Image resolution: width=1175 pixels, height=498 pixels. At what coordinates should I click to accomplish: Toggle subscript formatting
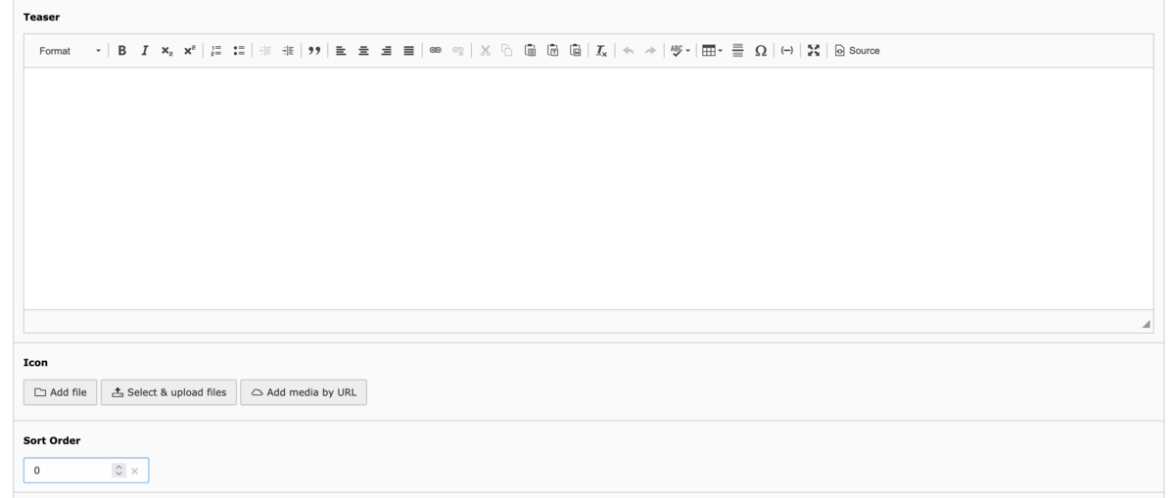(x=166, y=51)
